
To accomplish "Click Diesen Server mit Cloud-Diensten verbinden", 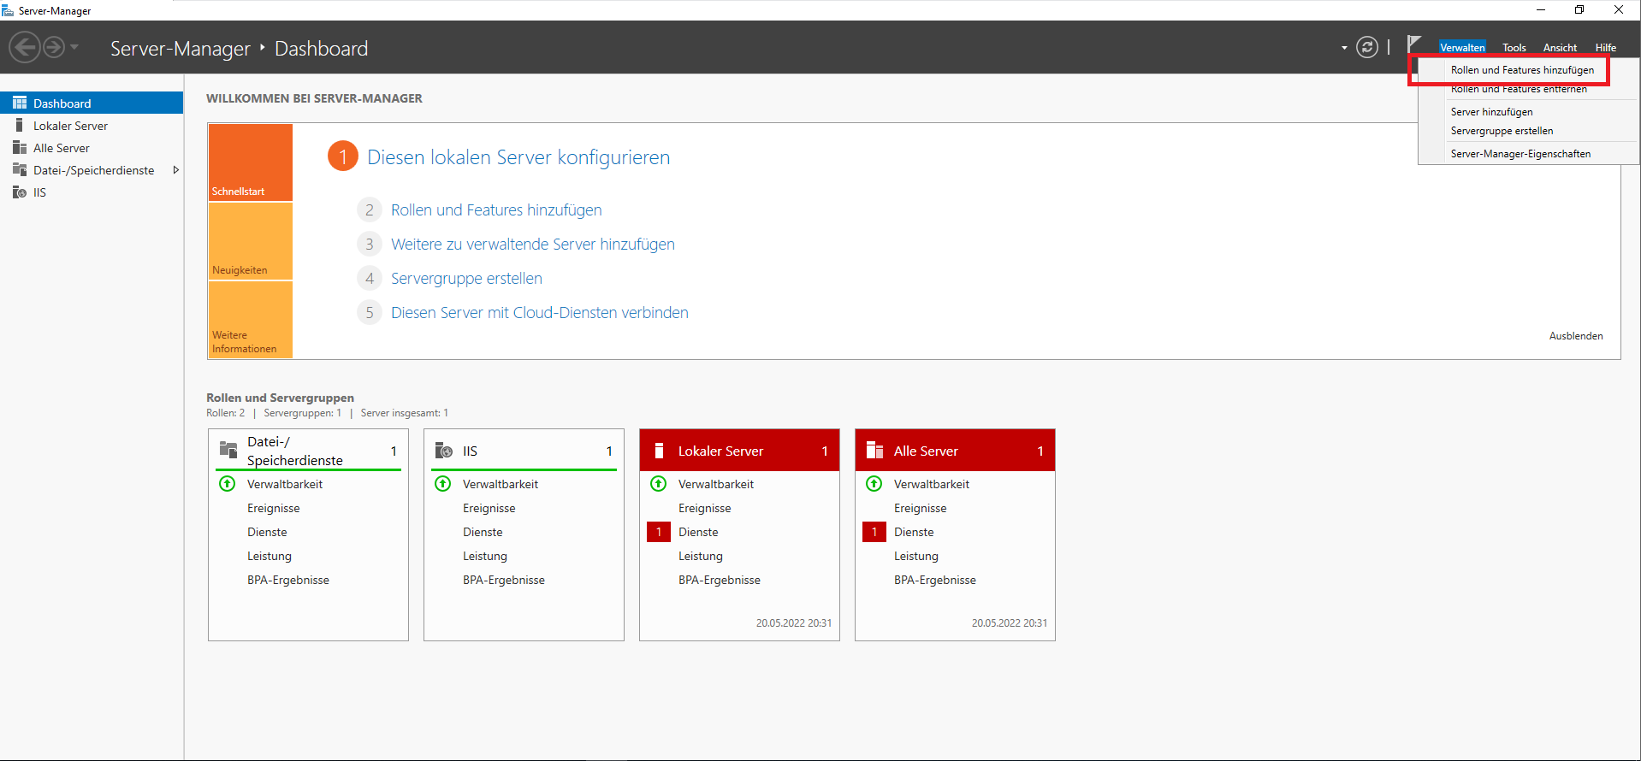I will click(x=539, y=313).
